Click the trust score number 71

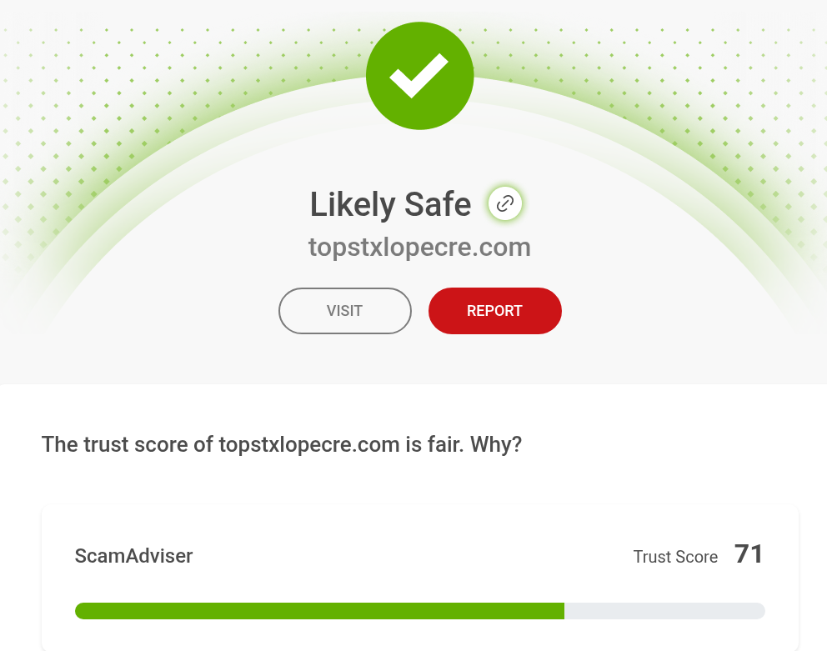coord(749,554)
